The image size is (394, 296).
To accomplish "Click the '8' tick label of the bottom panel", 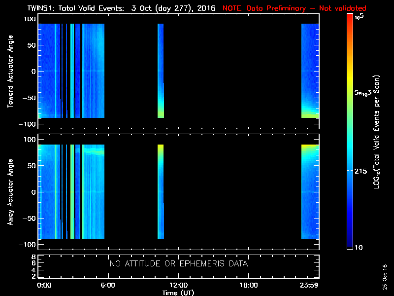I will click(x=33, y=257).
